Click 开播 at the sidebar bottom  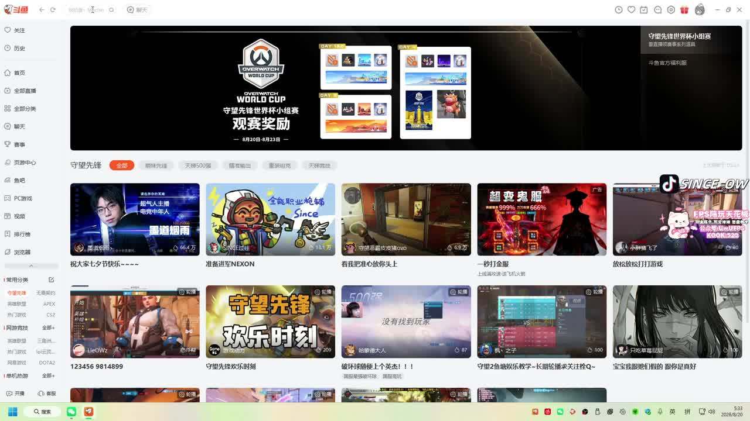[16, 394]
